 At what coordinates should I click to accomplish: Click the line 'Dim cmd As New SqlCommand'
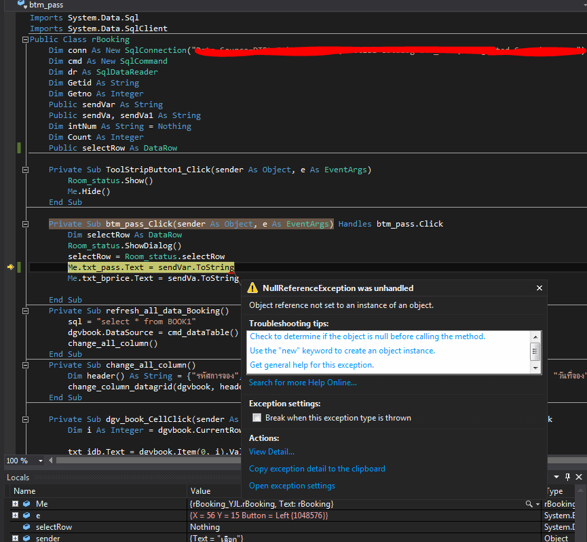click(x=108, y=61)
